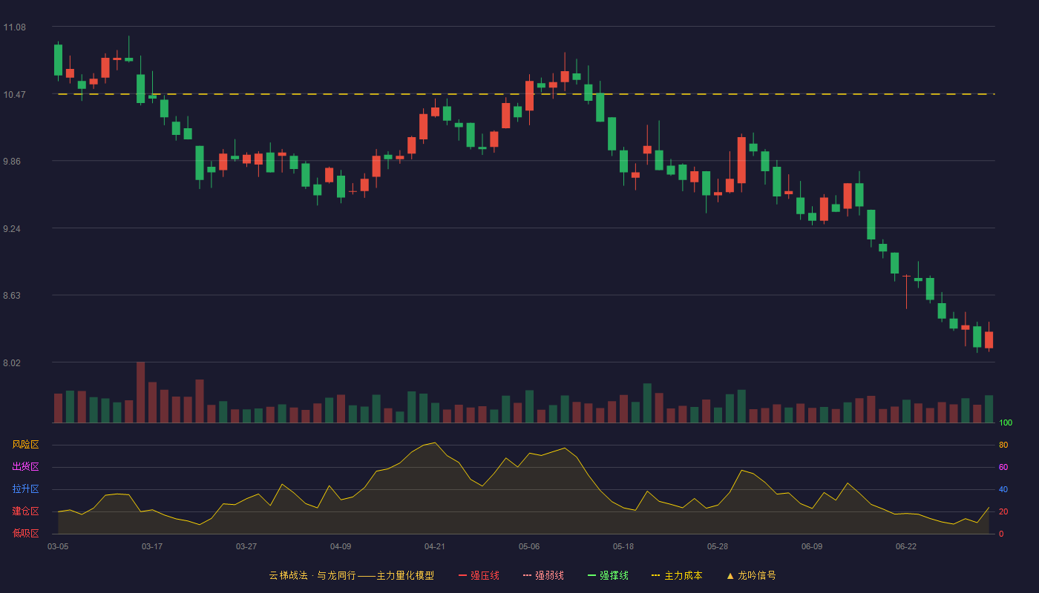The height and width of the screenshot is (593, 1039).
Task: Click the 03-17 date label
Action: 152,546
